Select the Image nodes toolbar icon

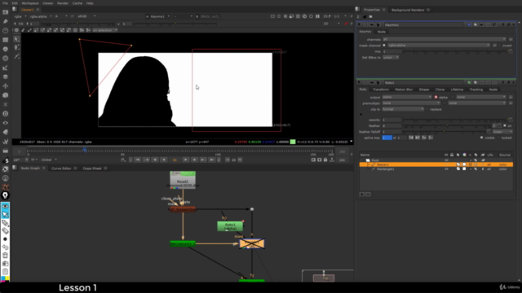6,12
